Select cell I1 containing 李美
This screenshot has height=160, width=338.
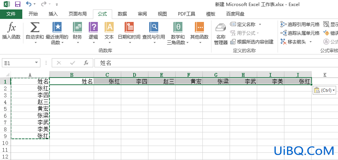[270, 81]
